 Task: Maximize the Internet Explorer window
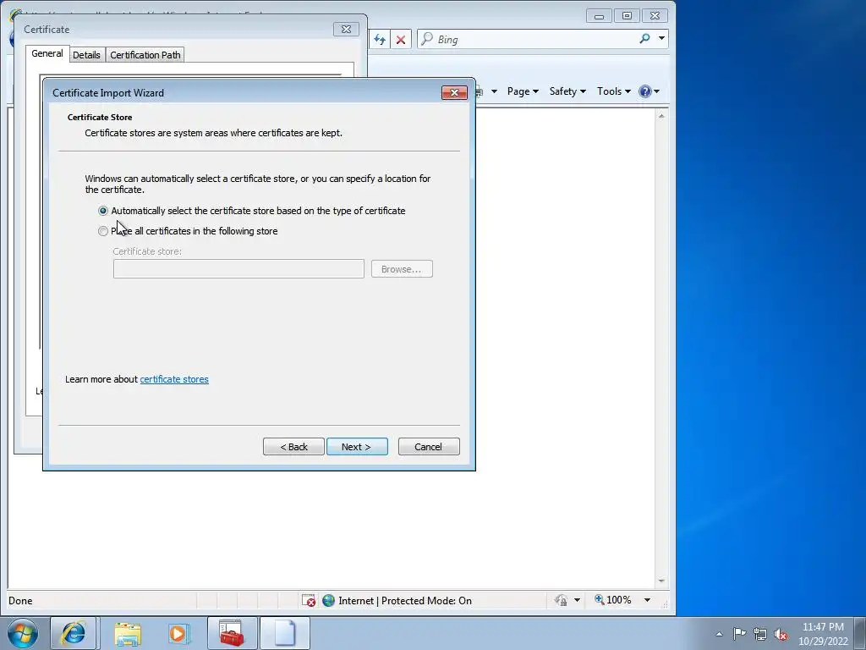[x=627, y=16]
